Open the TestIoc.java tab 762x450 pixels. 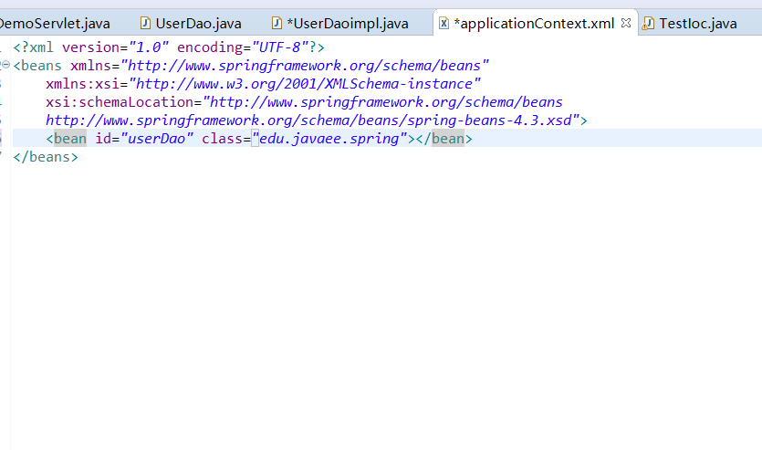[x=698, y=24]
